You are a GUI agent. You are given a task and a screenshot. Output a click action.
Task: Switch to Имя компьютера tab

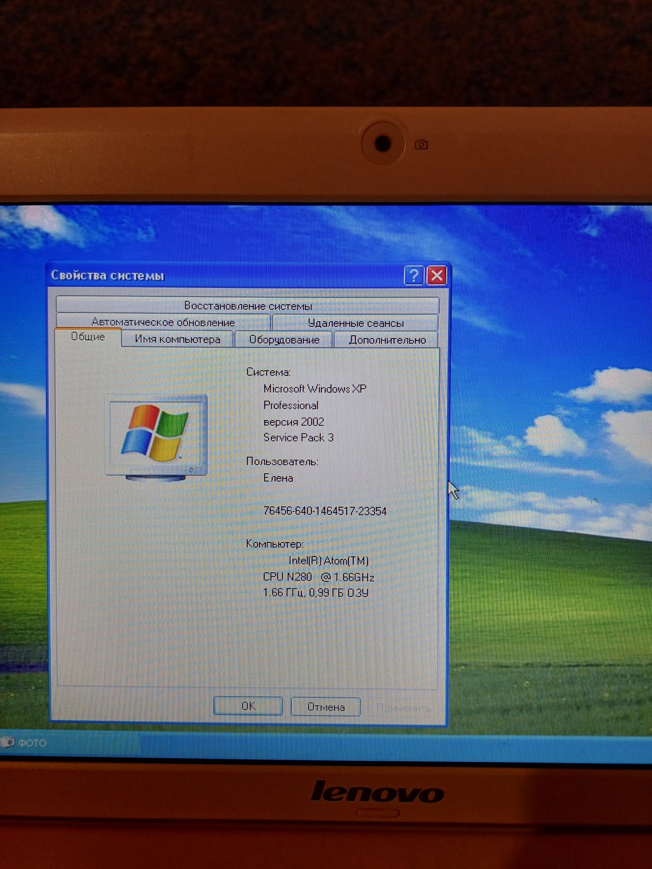177,339
